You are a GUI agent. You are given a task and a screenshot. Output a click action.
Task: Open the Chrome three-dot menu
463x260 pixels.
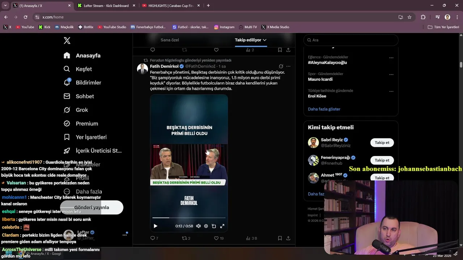coord(457,17)
